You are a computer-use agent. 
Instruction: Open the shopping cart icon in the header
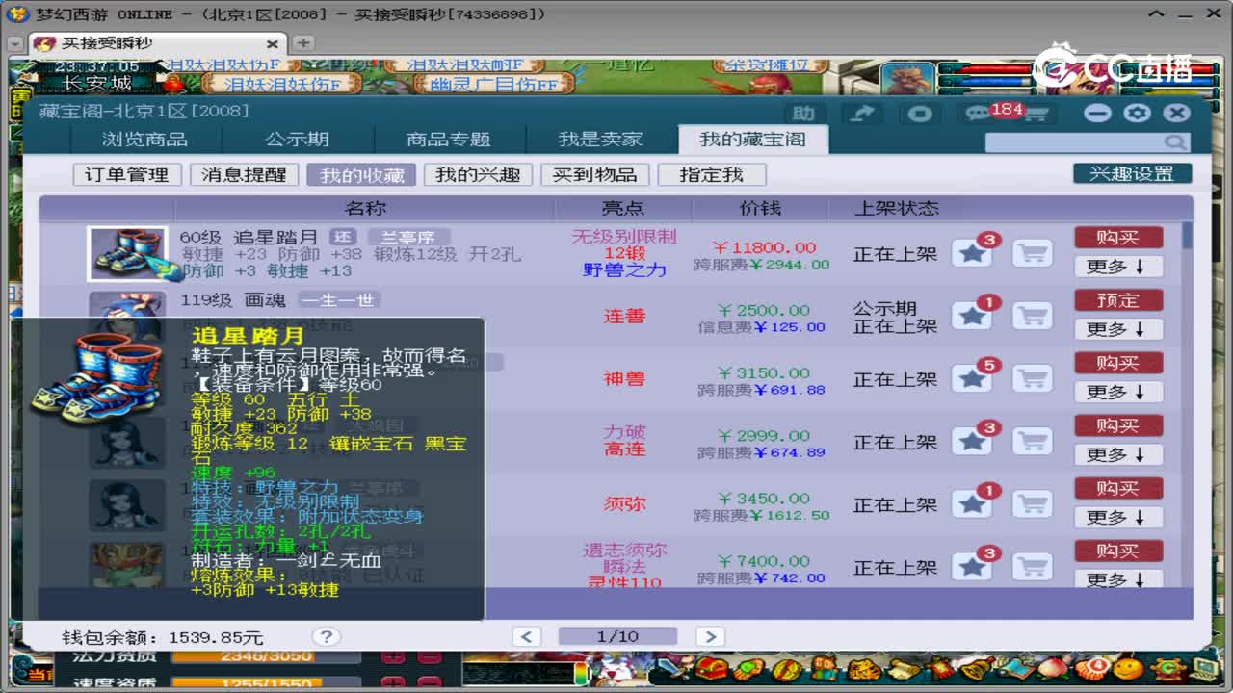tap(1036, 115)
